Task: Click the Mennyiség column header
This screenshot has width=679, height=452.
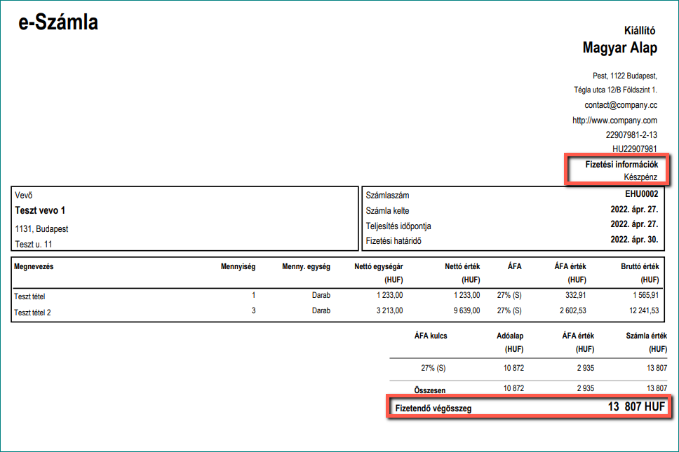Action: (x=238, y=266)
